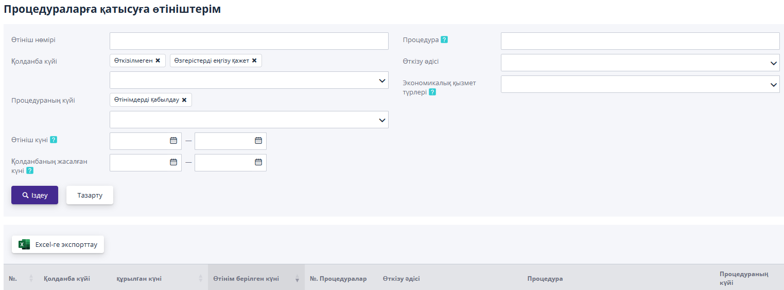Image resolution: width=784 pixels, height=290 pixels.
Task: Open the Өткізу әдісі dropdown
Action: click(774, 63)
